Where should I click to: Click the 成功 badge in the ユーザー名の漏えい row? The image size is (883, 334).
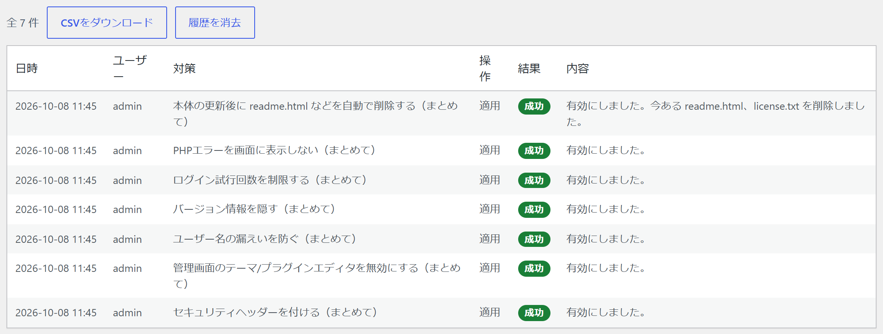click(534, 239)
